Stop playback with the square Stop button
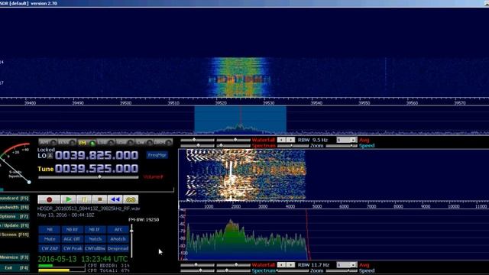Image resolution: width=489 pixels, height=275 pixels. 100,199
